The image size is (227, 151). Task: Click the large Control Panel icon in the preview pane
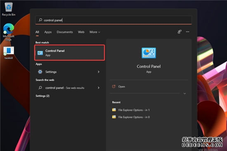(149, 53)
